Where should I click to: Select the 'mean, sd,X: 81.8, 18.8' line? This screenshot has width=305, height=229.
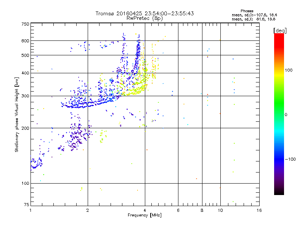pyautogui.click(x=254, y=19)
